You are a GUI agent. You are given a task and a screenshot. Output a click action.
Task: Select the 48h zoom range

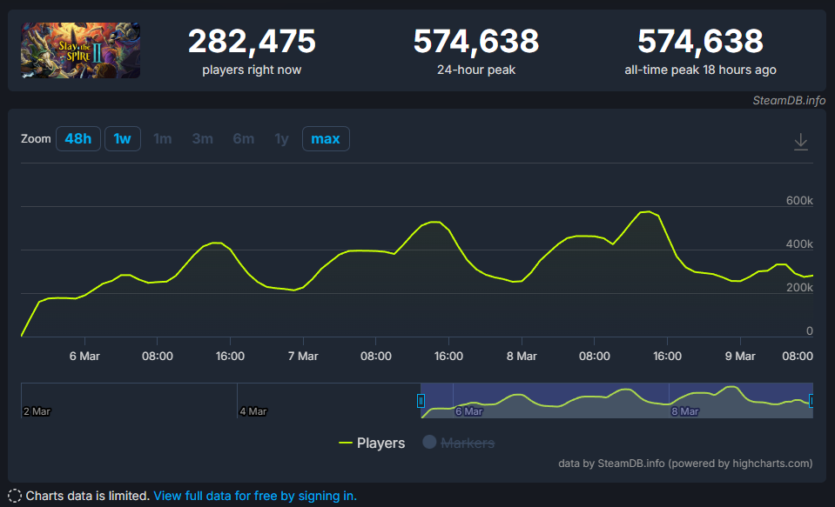coord(77,139)
